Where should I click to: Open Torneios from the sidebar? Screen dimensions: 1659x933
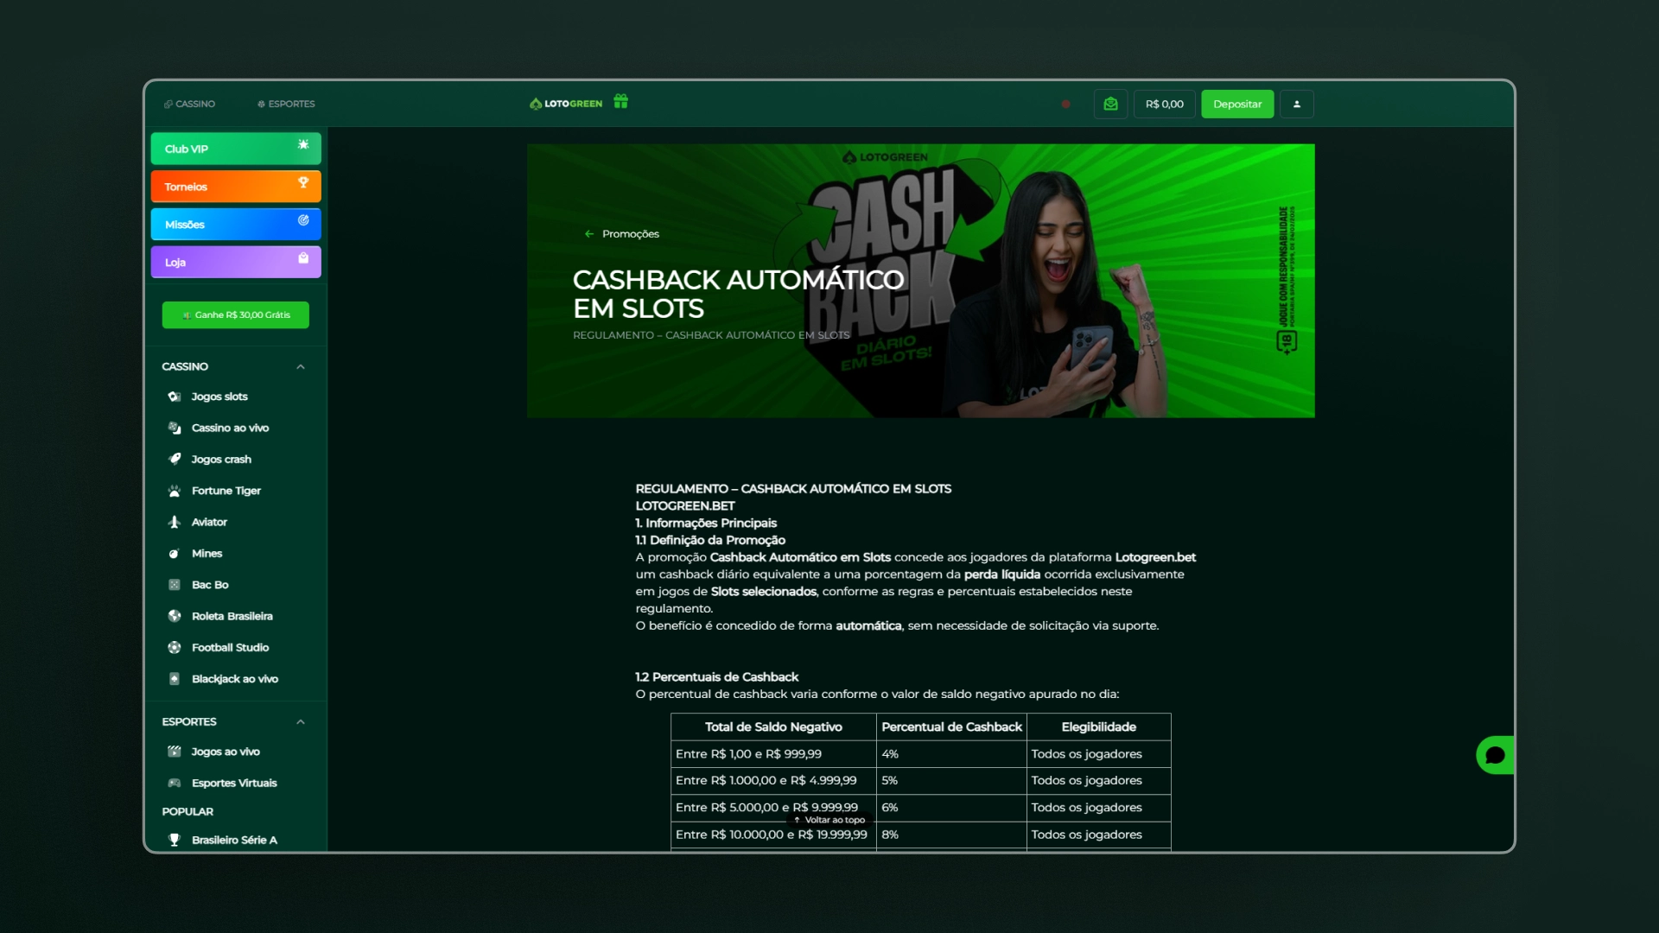coord(236,187)
